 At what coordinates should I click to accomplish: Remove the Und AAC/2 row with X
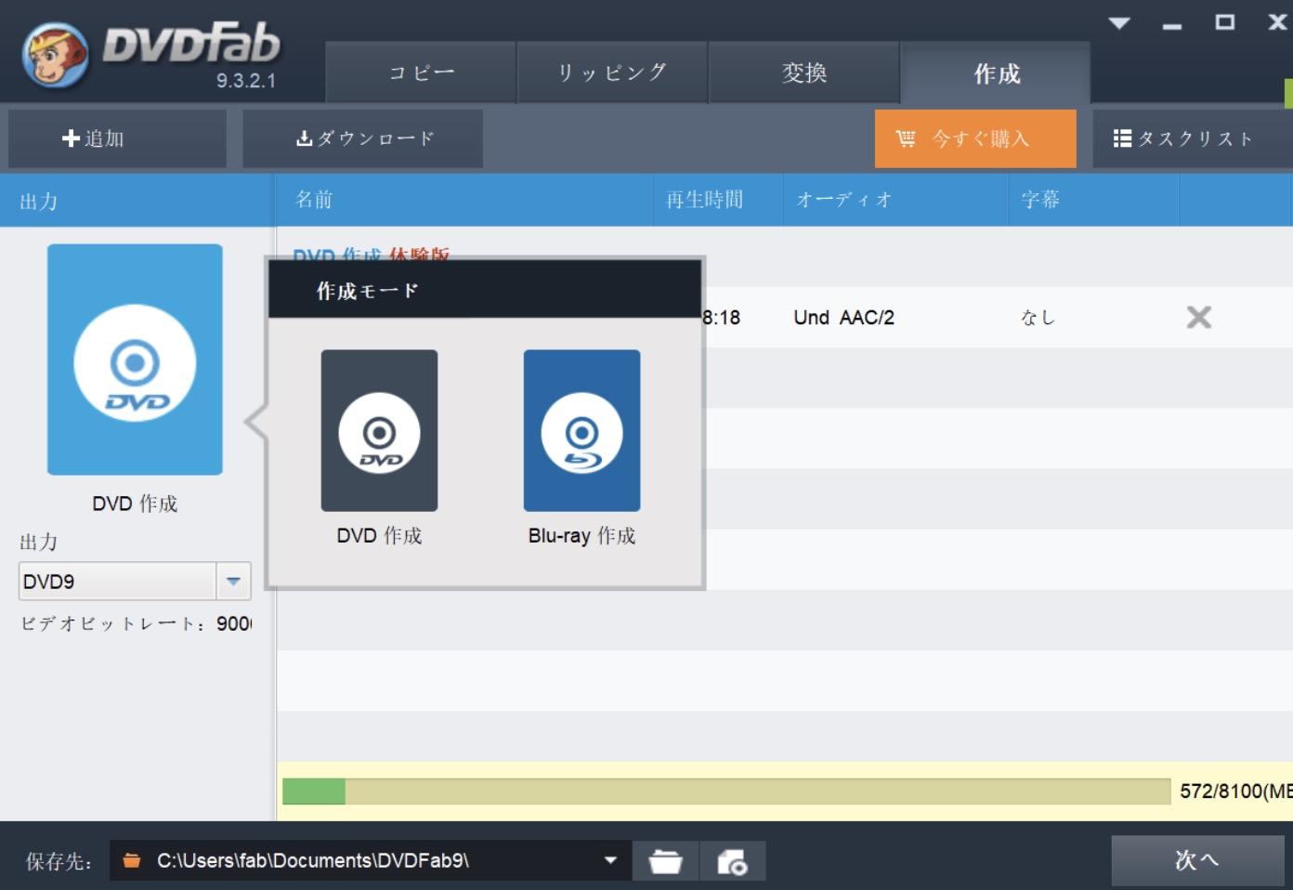1199,318
